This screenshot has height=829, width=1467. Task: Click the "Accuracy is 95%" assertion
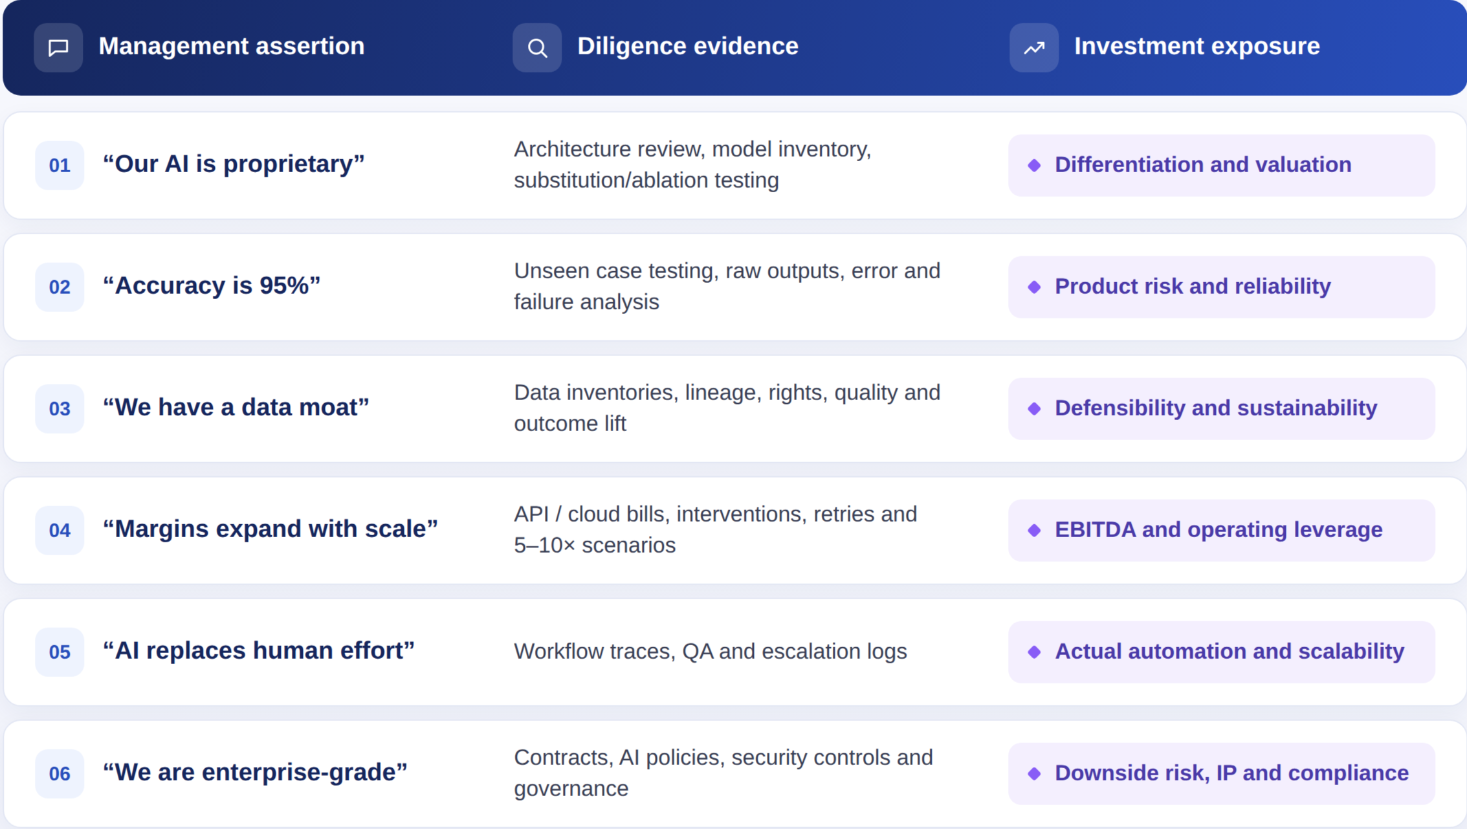tap(212, 286)
